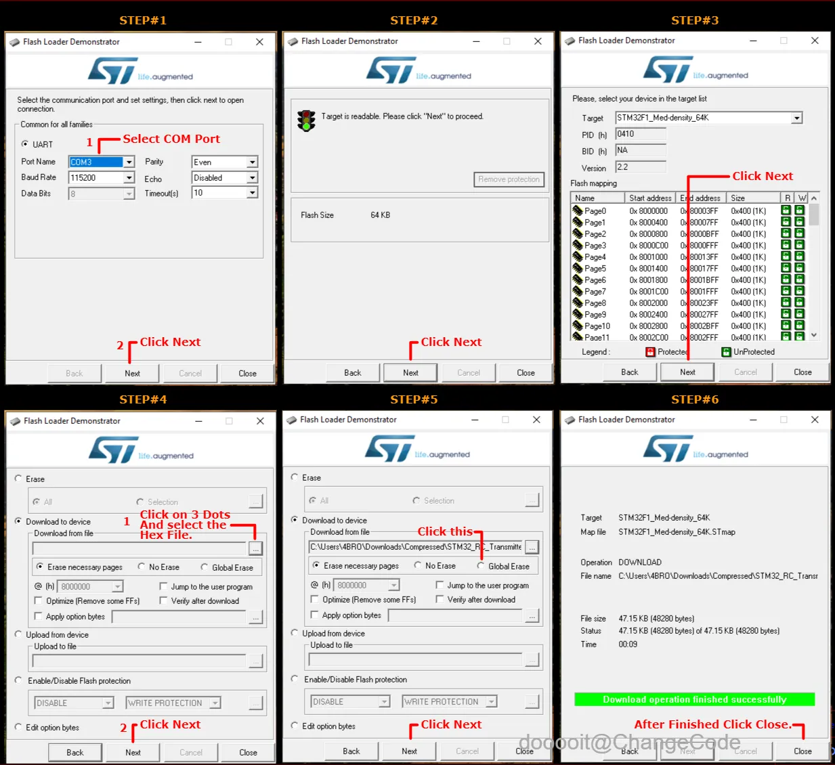835x765 pixels.
Task: Click the Step 5 window title bar app icon
Action: pyautogui.click(x=293, y=420)
